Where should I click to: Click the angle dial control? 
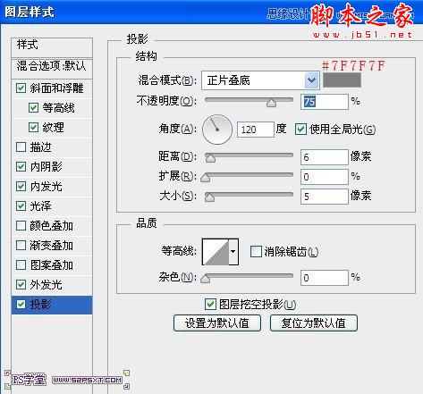point(217,130)
